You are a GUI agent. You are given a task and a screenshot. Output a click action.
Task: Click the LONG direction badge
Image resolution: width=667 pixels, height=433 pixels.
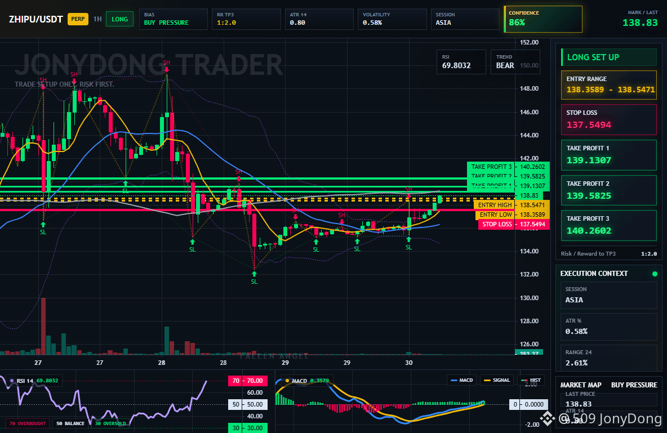(119, 19)
